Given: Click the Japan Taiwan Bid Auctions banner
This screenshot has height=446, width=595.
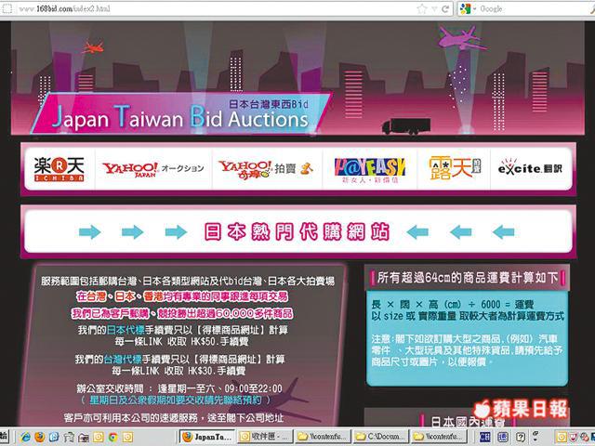Looking at the screenshot, I should tap(180, 113).
